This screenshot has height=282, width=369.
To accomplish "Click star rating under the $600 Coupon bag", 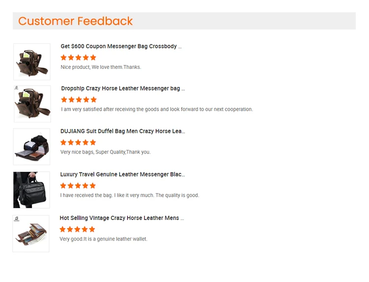I will 78,58.
